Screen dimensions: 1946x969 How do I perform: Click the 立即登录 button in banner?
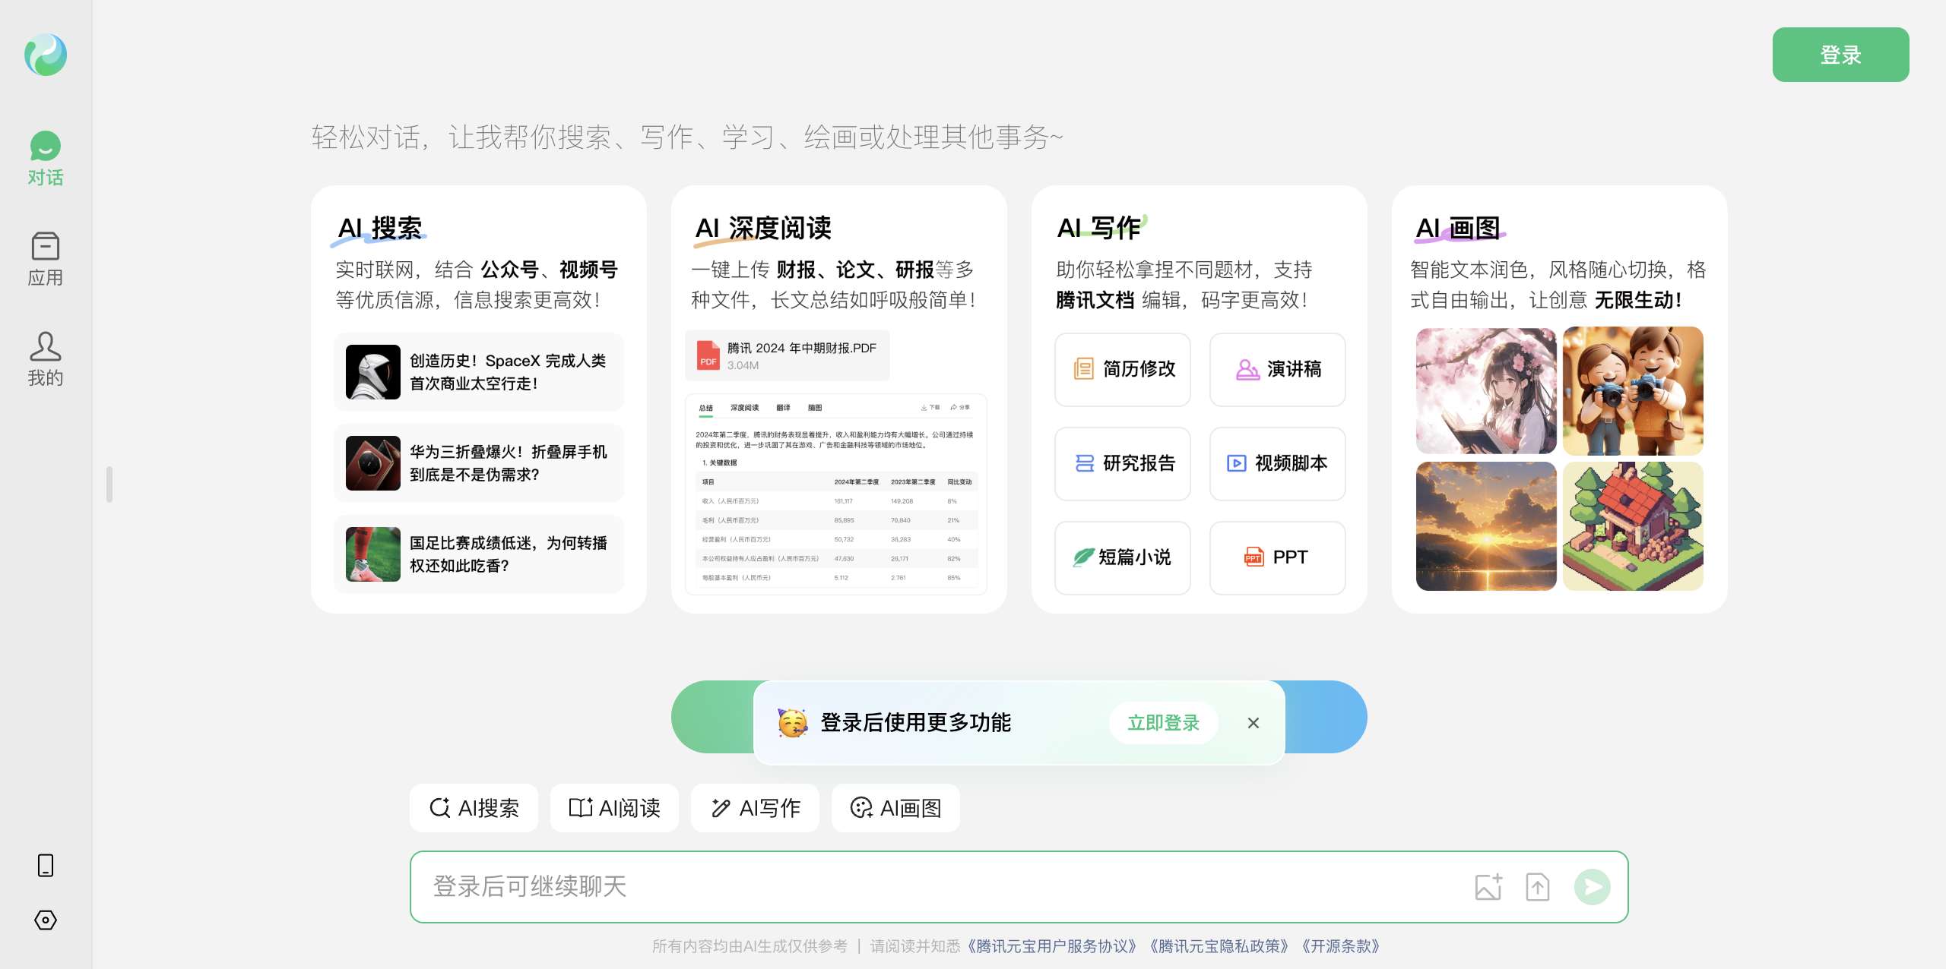[1163, 723]
